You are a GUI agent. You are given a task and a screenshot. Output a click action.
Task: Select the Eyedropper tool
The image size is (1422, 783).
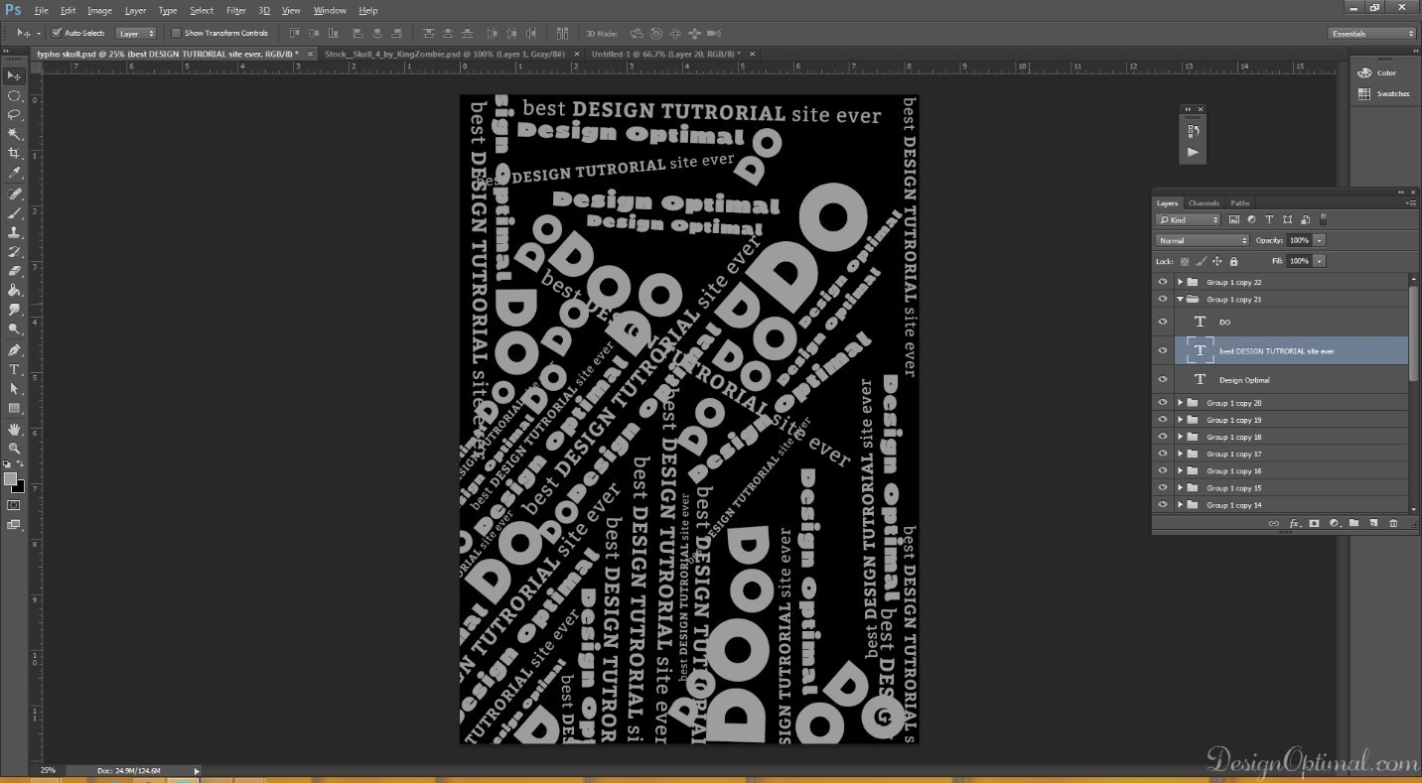[14, 173]
